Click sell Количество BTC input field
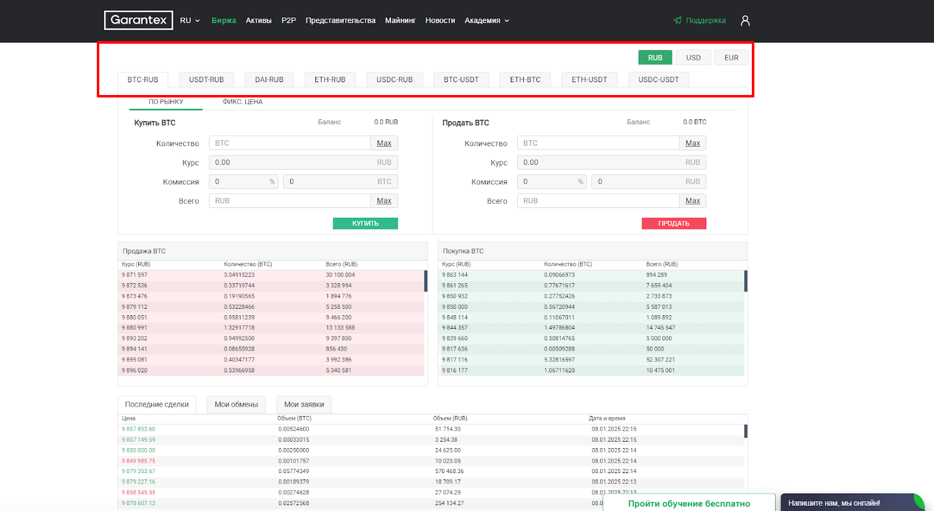 (598, 143)
